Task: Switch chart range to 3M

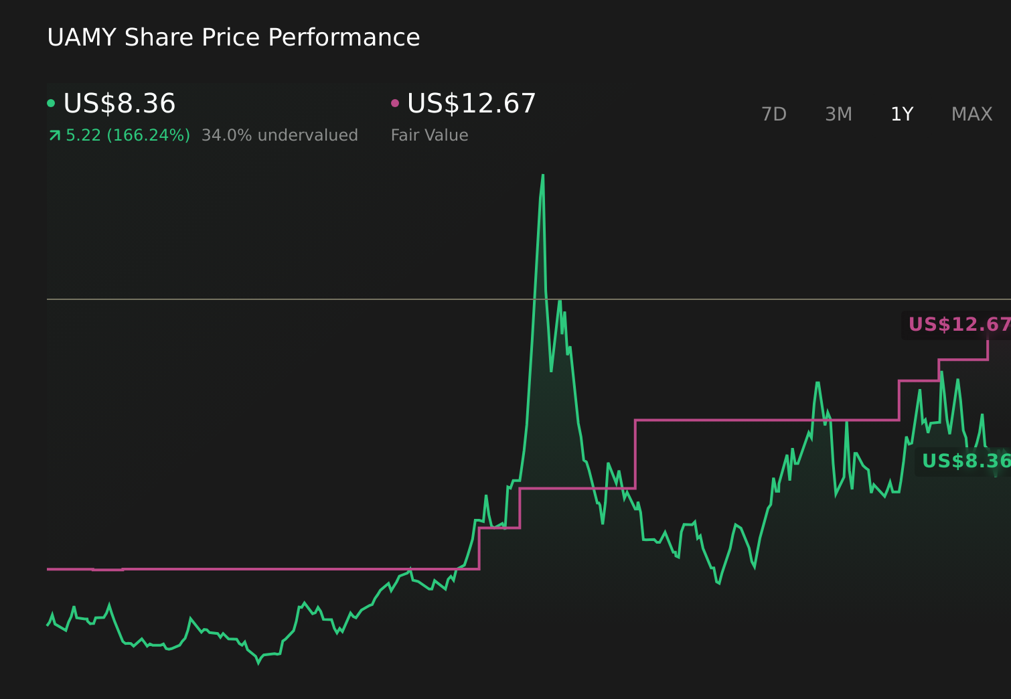Action: (x=838, y=114)
